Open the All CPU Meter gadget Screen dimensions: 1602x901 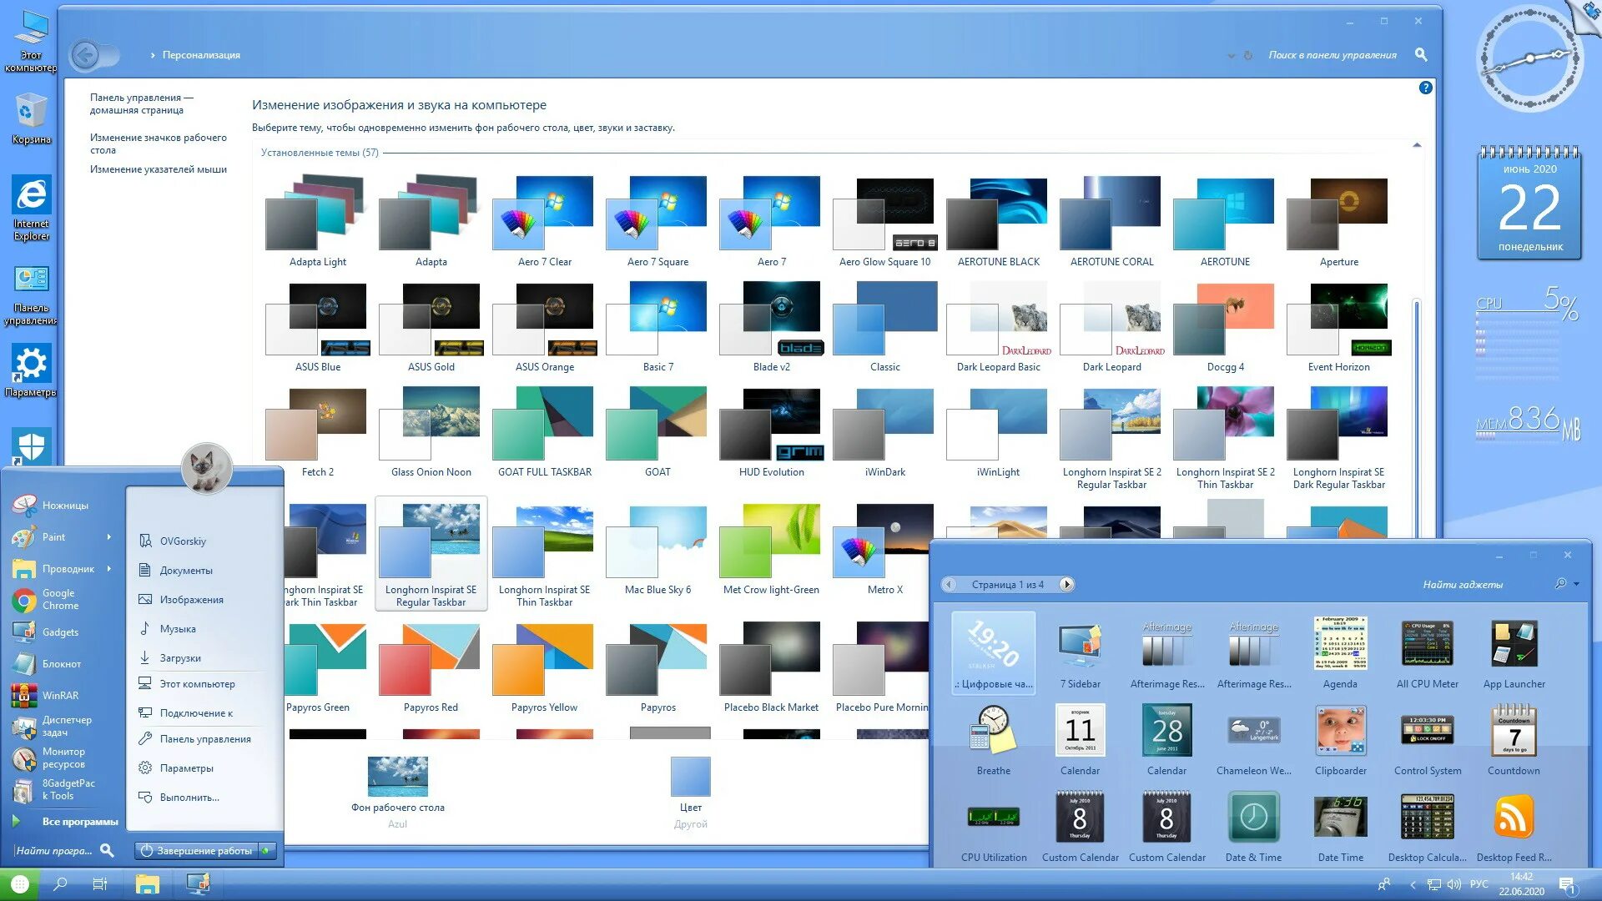click(x=1427, y=644)
